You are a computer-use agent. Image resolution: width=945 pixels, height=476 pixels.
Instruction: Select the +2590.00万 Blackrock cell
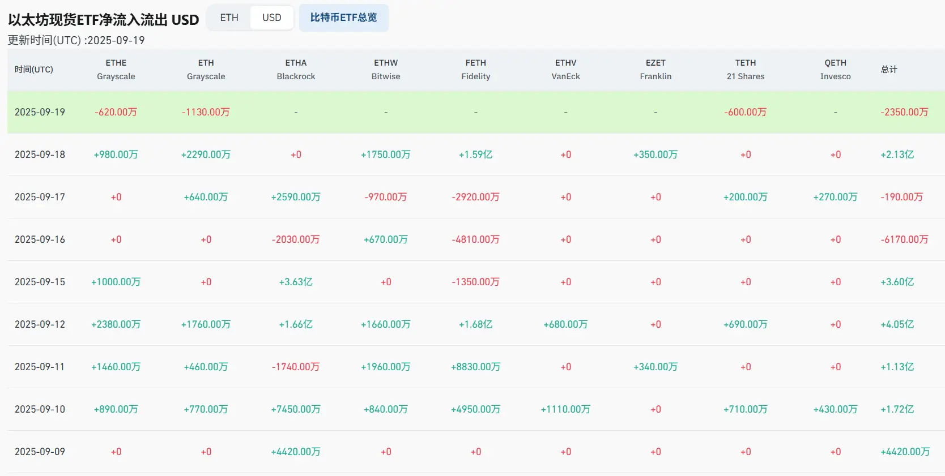pos(296,197)
